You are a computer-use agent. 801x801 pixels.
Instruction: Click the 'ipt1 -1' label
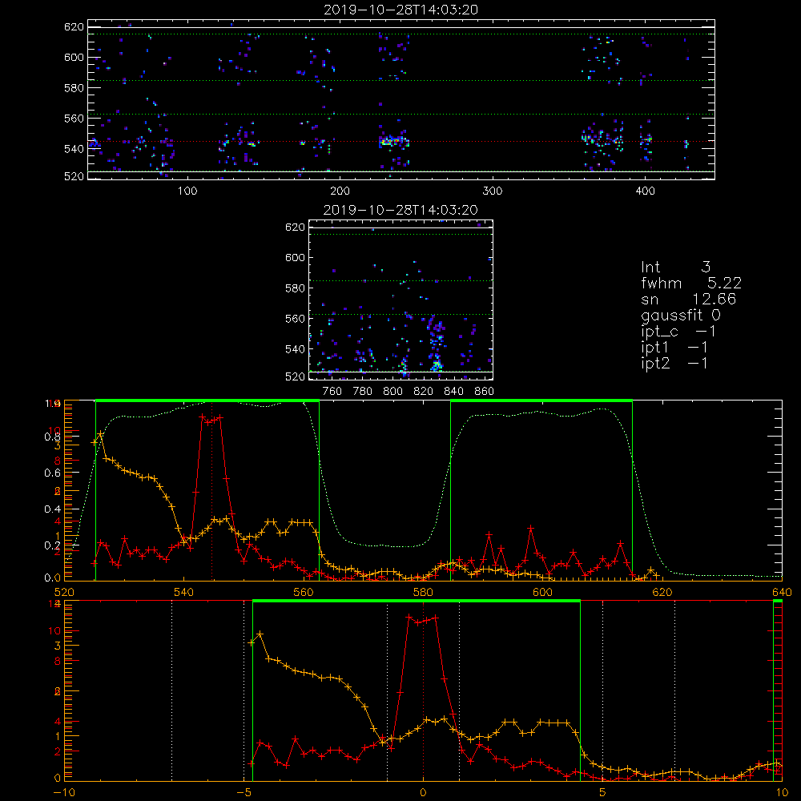coord(674,348)
